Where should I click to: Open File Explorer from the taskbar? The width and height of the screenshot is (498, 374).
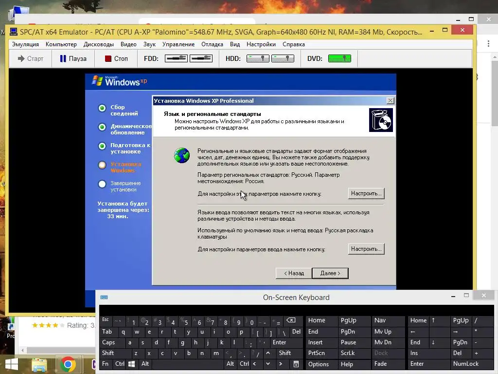pos(39,365)
